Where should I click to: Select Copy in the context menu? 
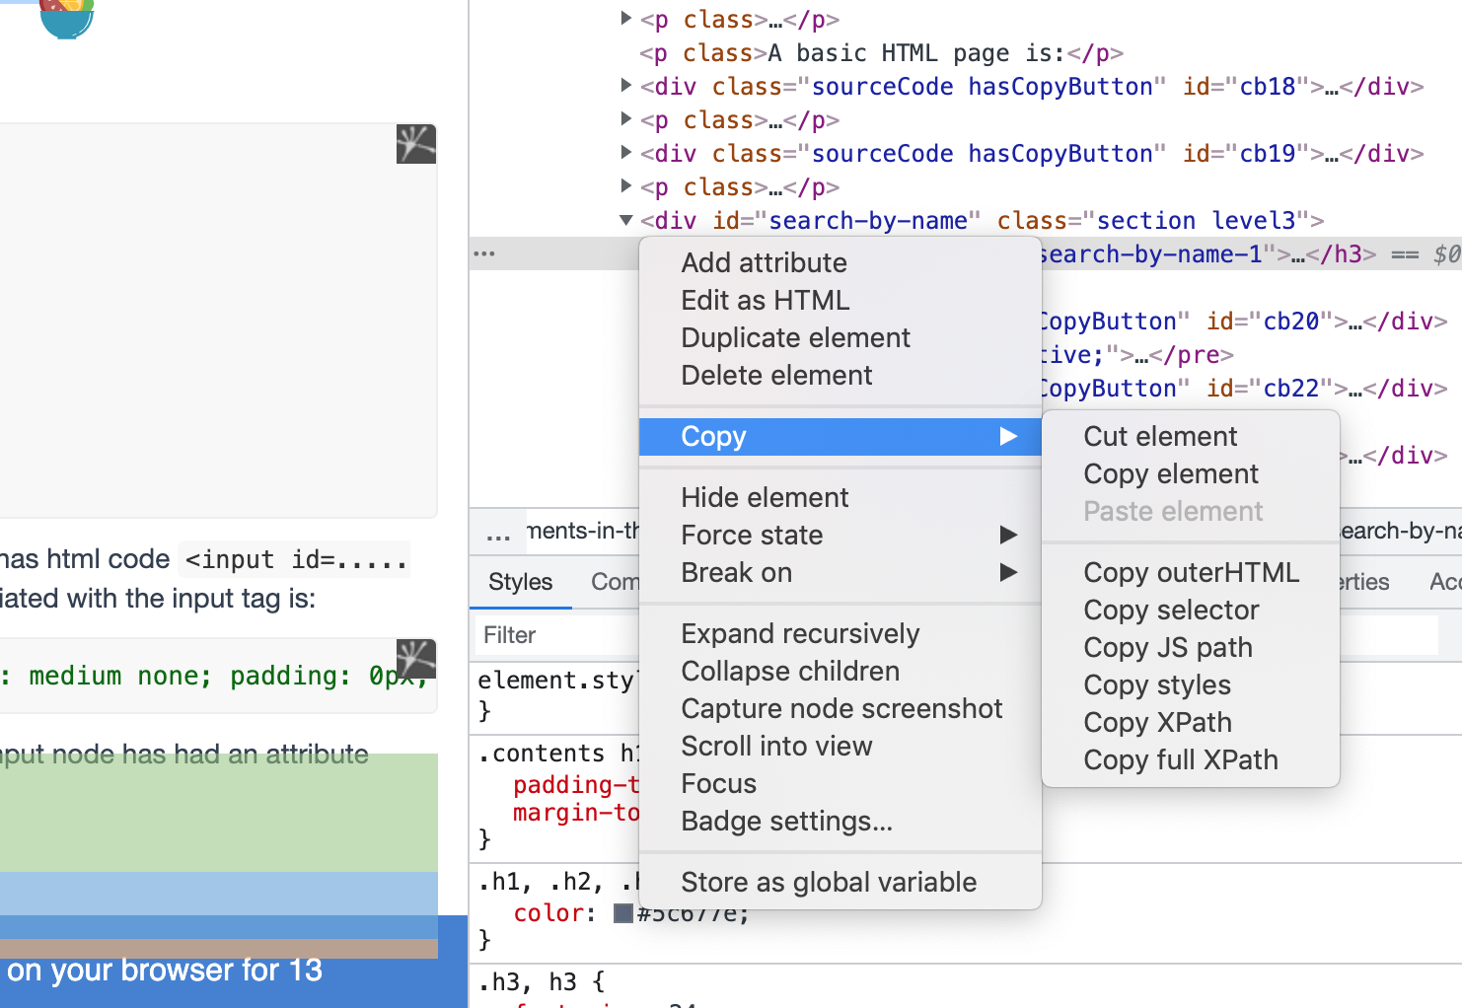pos(841,436)
